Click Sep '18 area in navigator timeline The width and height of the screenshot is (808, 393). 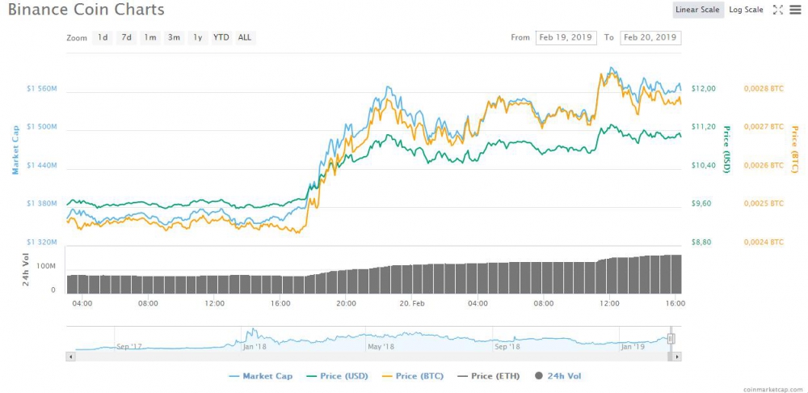tap(507, 347)
